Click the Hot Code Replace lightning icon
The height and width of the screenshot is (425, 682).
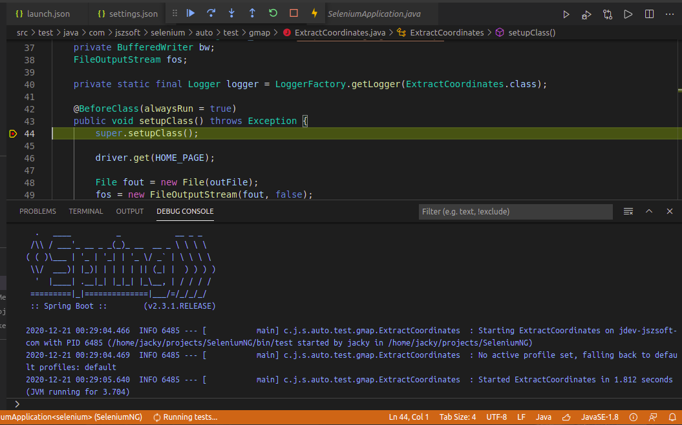[x=314, y=14]
